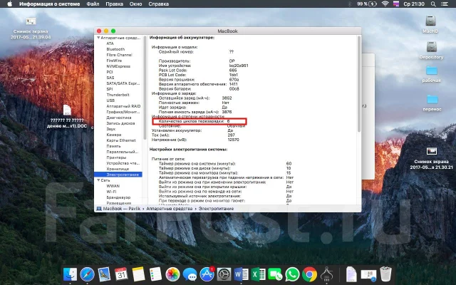Screen dimensions: 456x285
Task: Select FireWire in the sidebar
Action: coord(114,61)
